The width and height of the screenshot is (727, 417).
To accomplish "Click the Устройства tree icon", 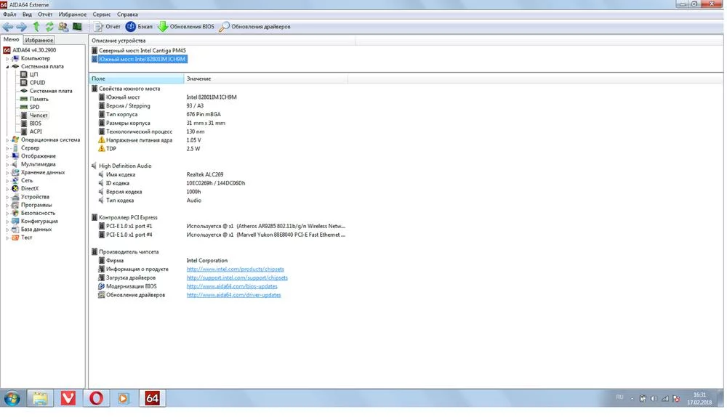I will pyautogui.click(x=15, y=197).
